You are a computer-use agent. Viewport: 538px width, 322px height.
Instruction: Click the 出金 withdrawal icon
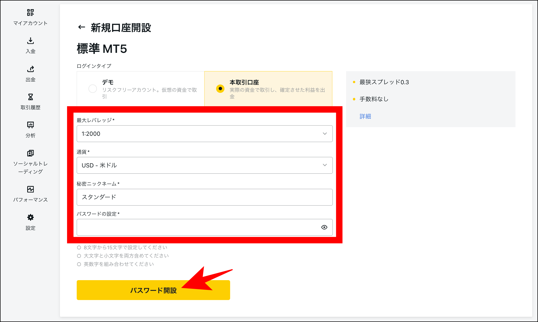30,69
